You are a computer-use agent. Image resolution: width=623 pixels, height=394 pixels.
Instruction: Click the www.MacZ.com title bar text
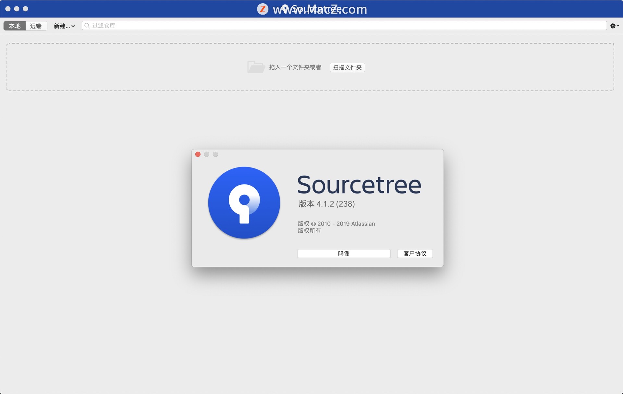pos(320,9)
